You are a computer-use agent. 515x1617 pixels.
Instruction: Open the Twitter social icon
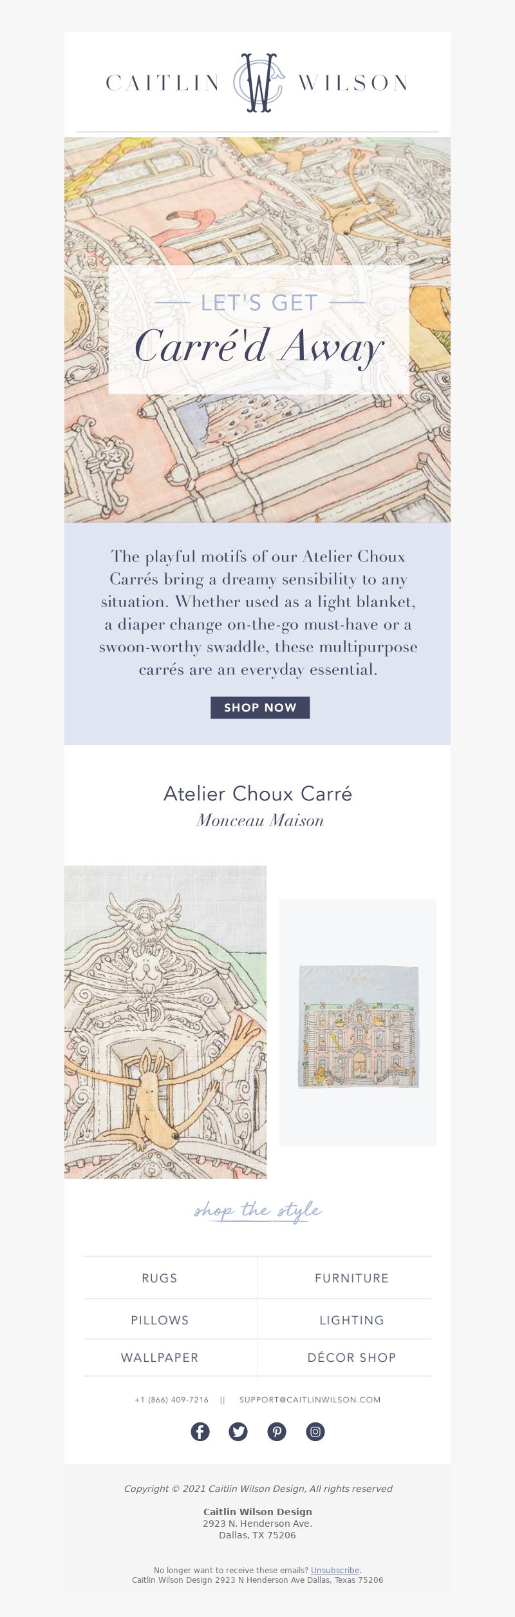click(238, 1431)
